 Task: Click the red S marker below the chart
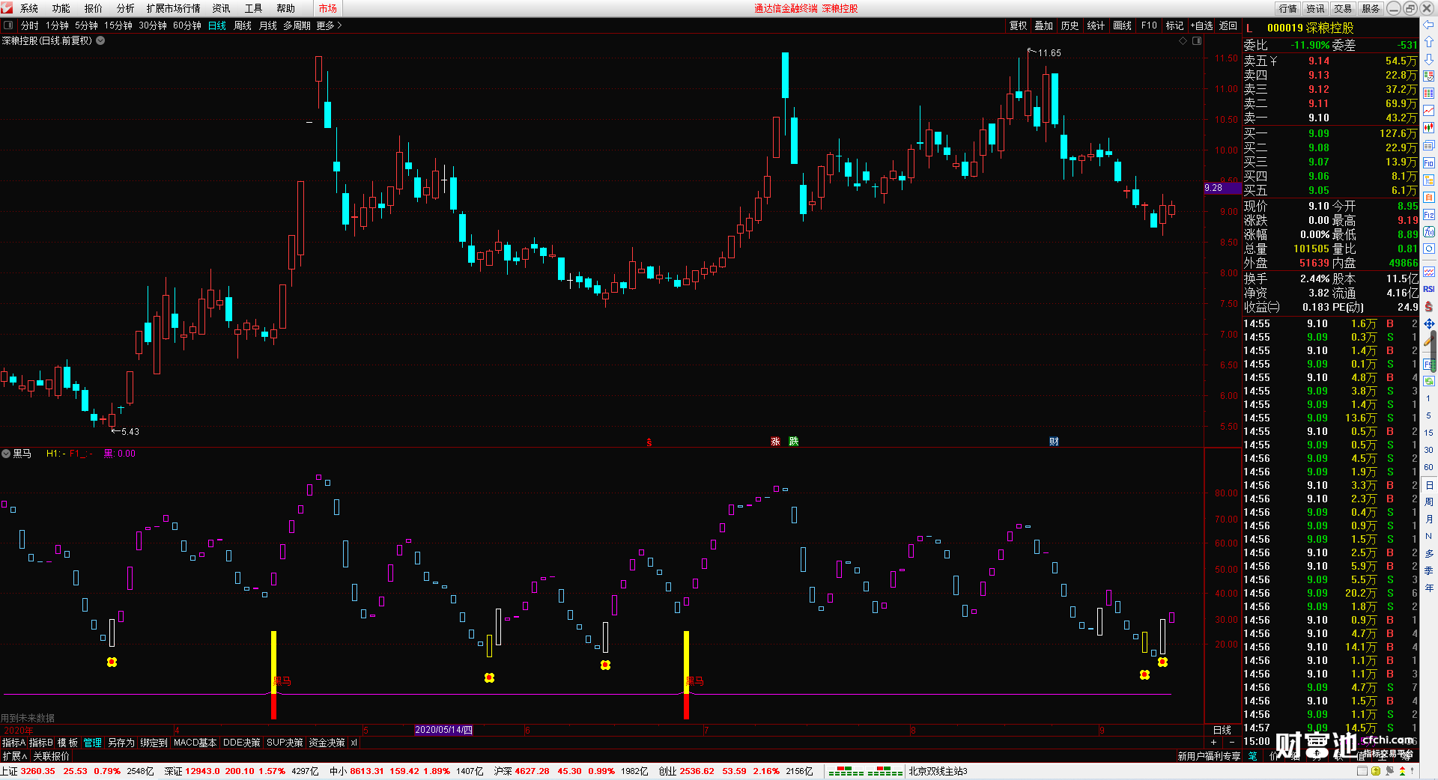tap(649, 442)
